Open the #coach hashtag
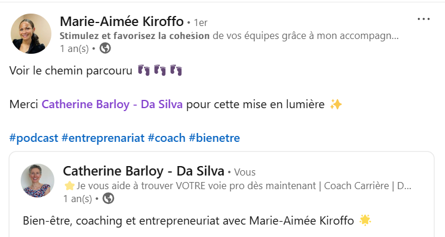445x237 pixels. pos(167,138)
